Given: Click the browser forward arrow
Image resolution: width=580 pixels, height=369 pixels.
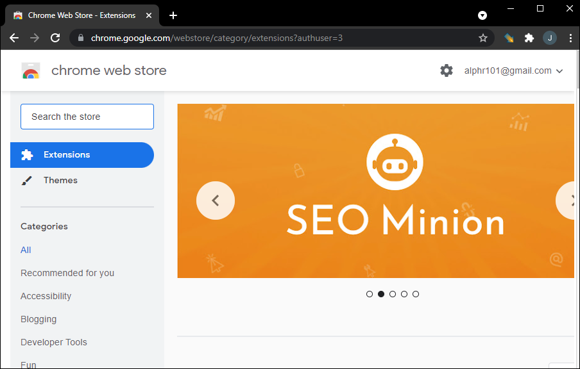Looking at the screenshot, I should [x=35, y=38].
